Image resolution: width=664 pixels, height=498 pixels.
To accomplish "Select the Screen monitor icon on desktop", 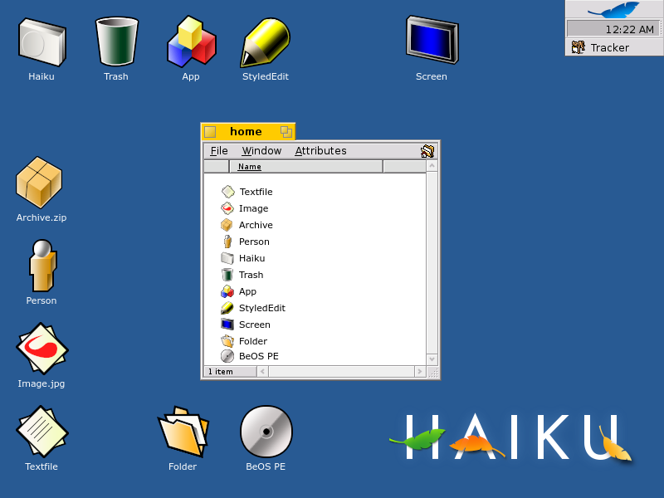I will (432, 40).
